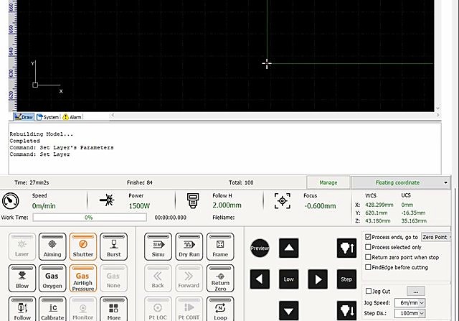Open the Step Dis. 100mm dropdown
Viewport: 459px width, 321px height.
coord(410,313)
